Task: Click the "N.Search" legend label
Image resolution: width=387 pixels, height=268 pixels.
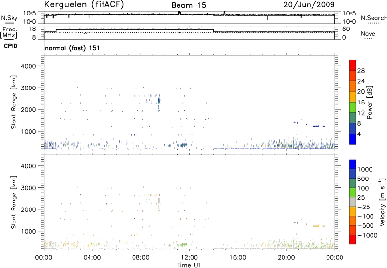Action: click(373, 18)
